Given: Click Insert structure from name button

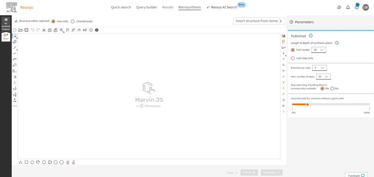Looking at the screenshot, I should 259,21.
